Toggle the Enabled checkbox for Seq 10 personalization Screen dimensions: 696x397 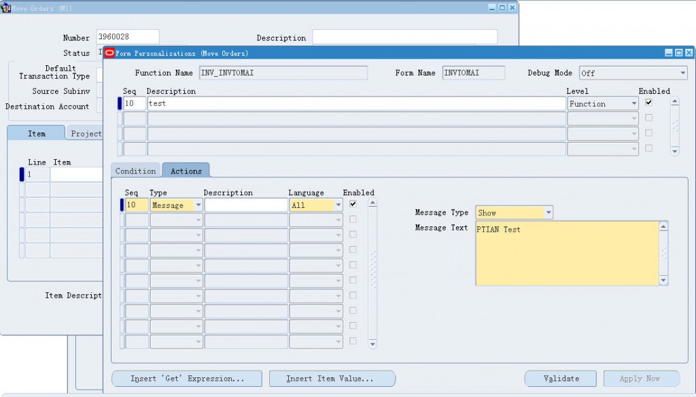pos(650,103)
